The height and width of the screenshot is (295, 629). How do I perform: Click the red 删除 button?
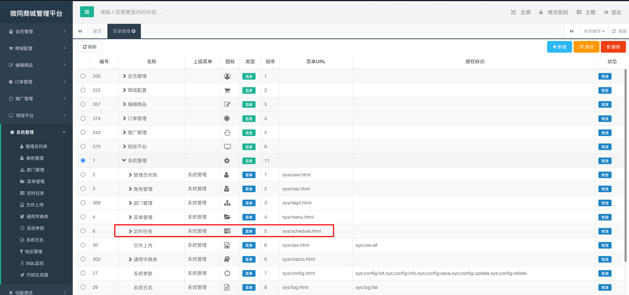pos(613,47)
